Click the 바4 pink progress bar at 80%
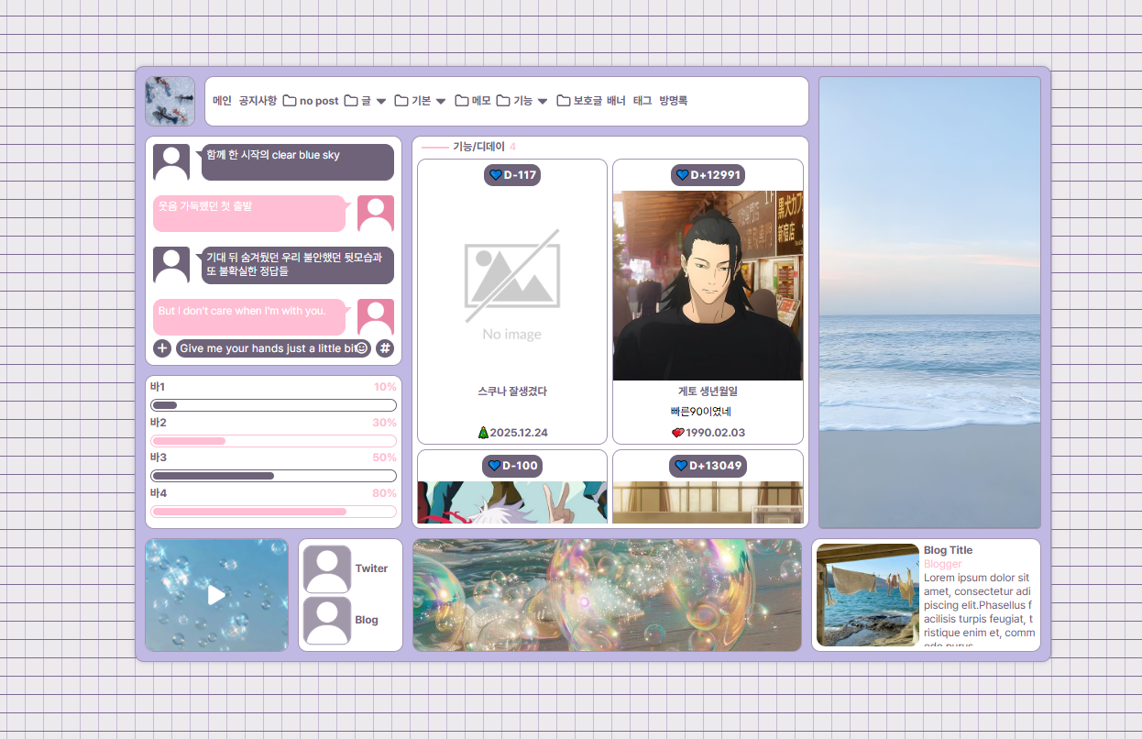This screenshot has width=1142, height=739. click(x=273, y=512)
